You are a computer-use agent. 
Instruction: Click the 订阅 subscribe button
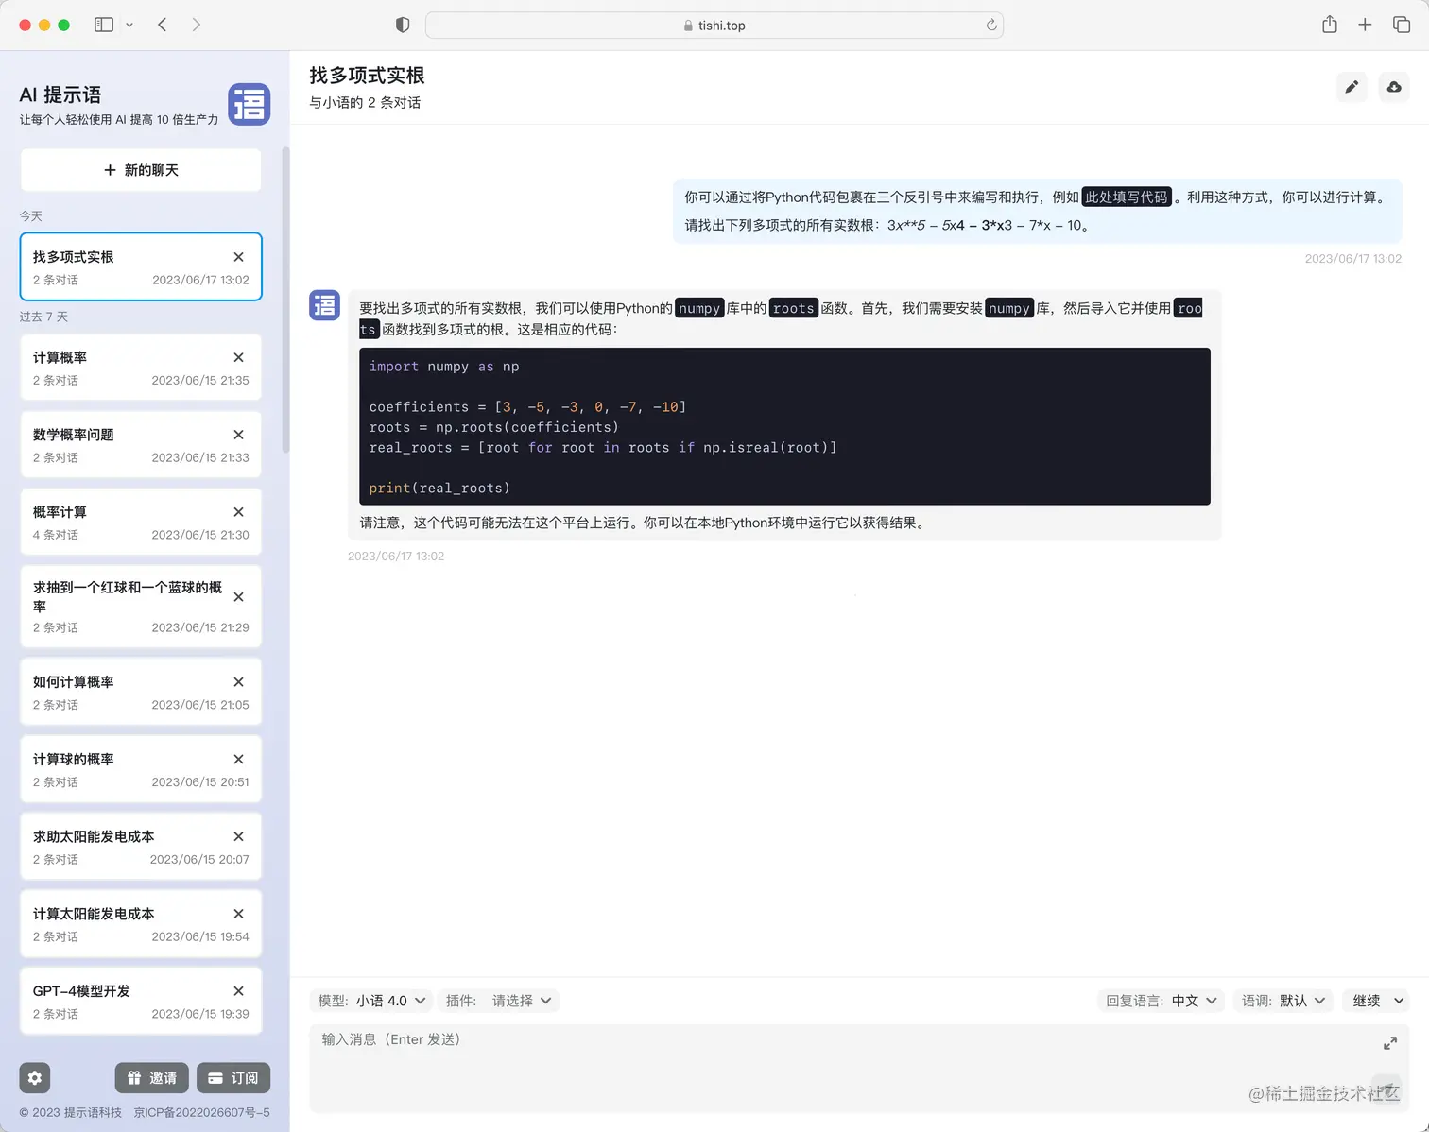coord(233,1078)
